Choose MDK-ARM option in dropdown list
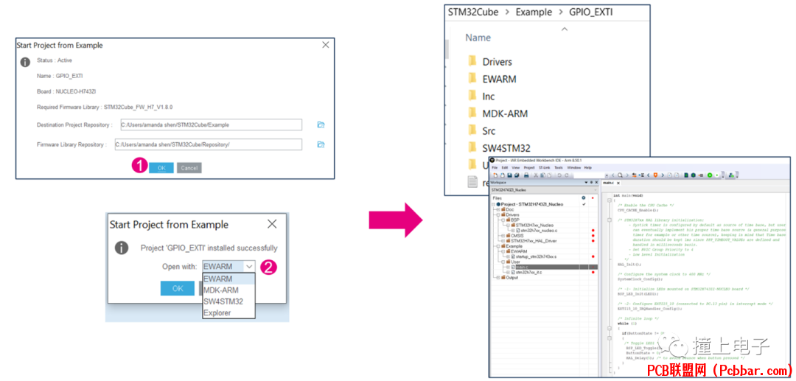Image resolution: width=796 pixels, height=381 pixels. (x=228, y=290)
